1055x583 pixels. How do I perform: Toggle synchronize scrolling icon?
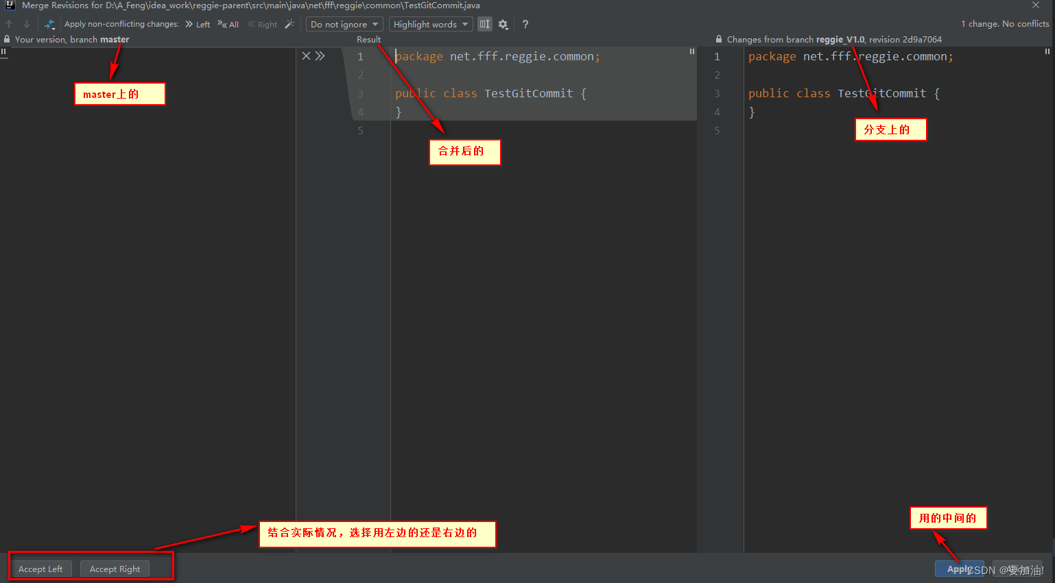(x=485, y=24)
